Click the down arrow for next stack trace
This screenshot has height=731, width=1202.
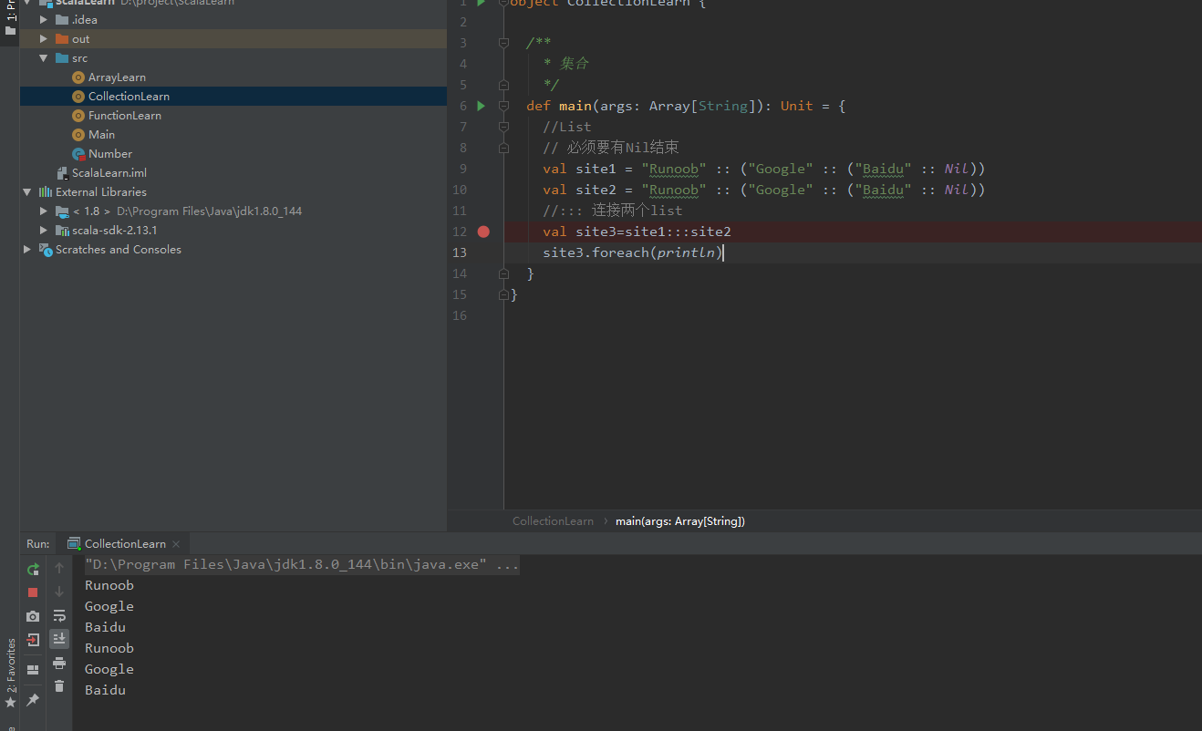click(x=59, y=592)
